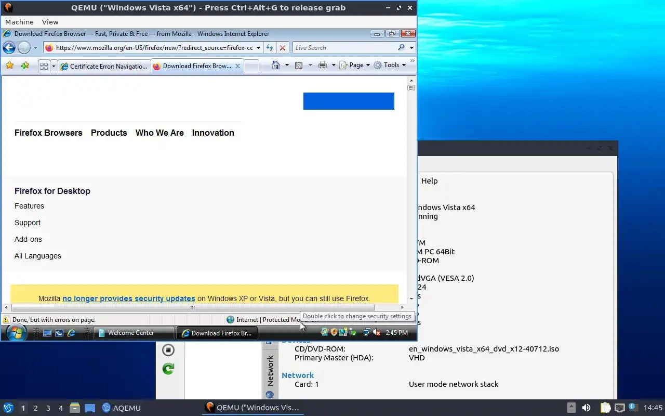Click Show Desktop quick launch icon
This screenshot has height=416, width=665.
click(x=47, y=333)
